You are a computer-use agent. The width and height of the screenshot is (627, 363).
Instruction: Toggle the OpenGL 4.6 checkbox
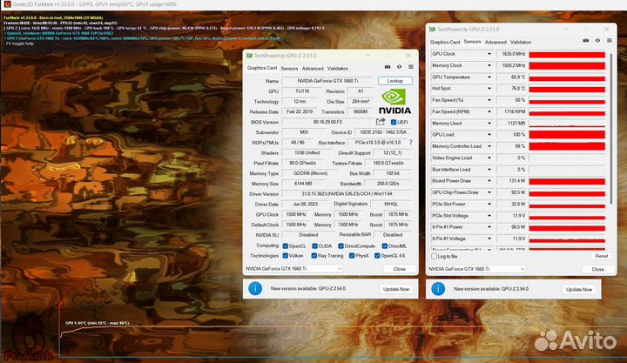(377, 255)
